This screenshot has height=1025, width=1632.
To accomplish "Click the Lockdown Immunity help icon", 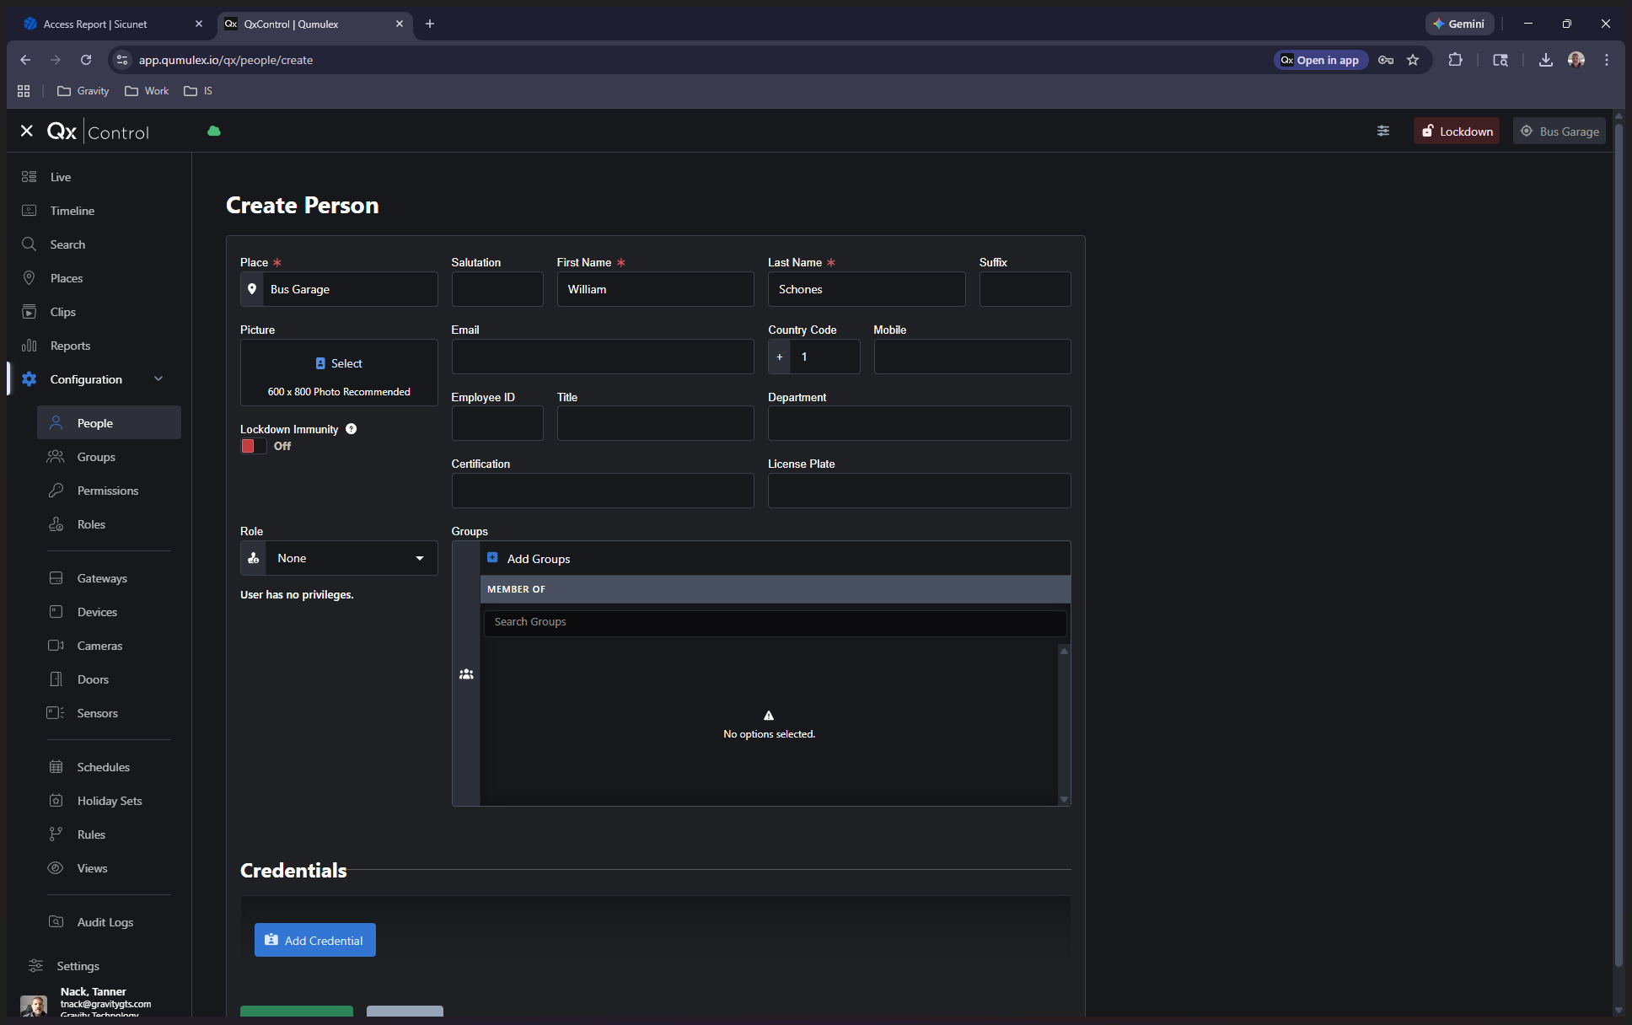I will point(352,429).
